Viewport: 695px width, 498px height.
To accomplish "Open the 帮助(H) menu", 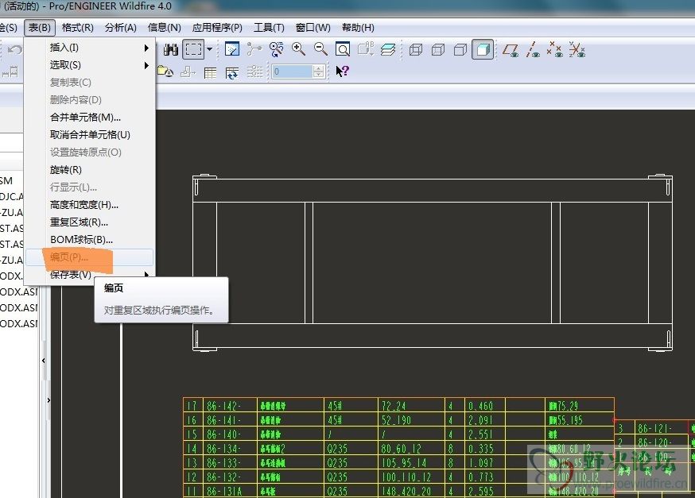I will point(358,28).
